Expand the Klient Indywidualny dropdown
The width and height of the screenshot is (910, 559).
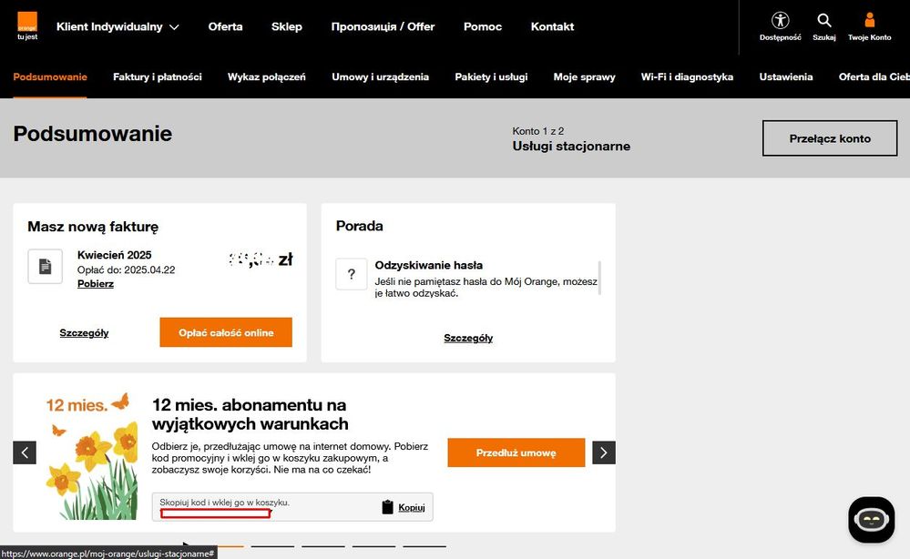pos(118,26)
